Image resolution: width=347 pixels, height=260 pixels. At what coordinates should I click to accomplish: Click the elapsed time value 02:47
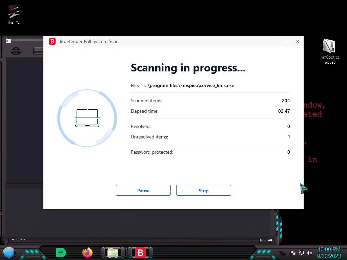[x=284, y=111]
